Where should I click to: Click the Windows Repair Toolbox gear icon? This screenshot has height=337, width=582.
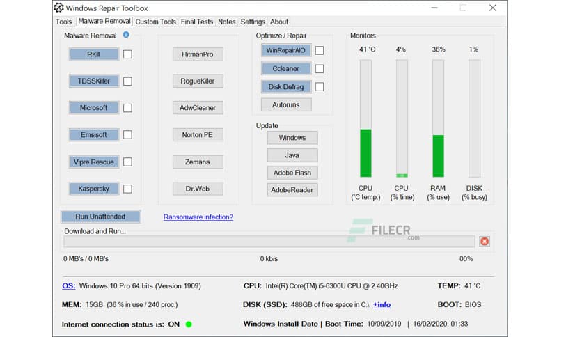[59, 8]
